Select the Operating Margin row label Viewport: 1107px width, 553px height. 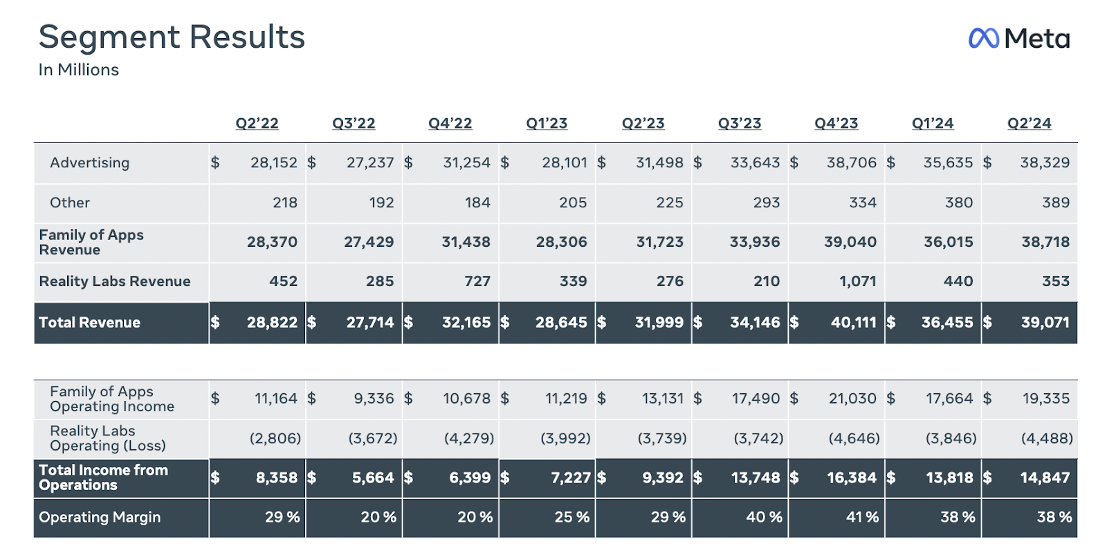pyautogui.click(x=100, y=518)
